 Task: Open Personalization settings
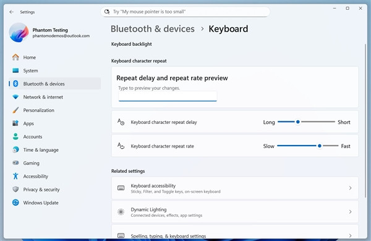point(55,110)
